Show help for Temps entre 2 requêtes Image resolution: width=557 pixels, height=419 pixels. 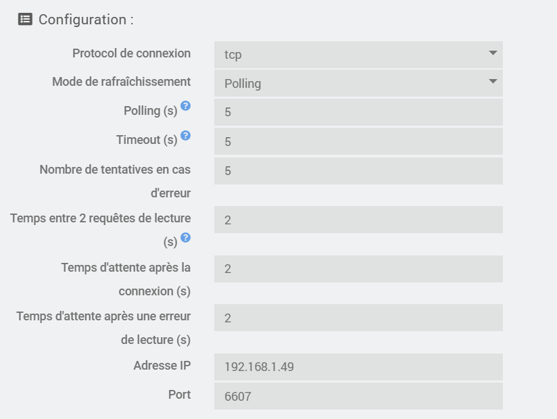click(185, 238)
